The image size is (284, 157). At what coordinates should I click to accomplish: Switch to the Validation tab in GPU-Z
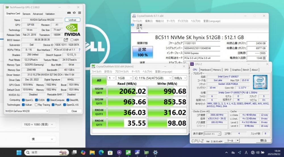click(x=50, y=14)
